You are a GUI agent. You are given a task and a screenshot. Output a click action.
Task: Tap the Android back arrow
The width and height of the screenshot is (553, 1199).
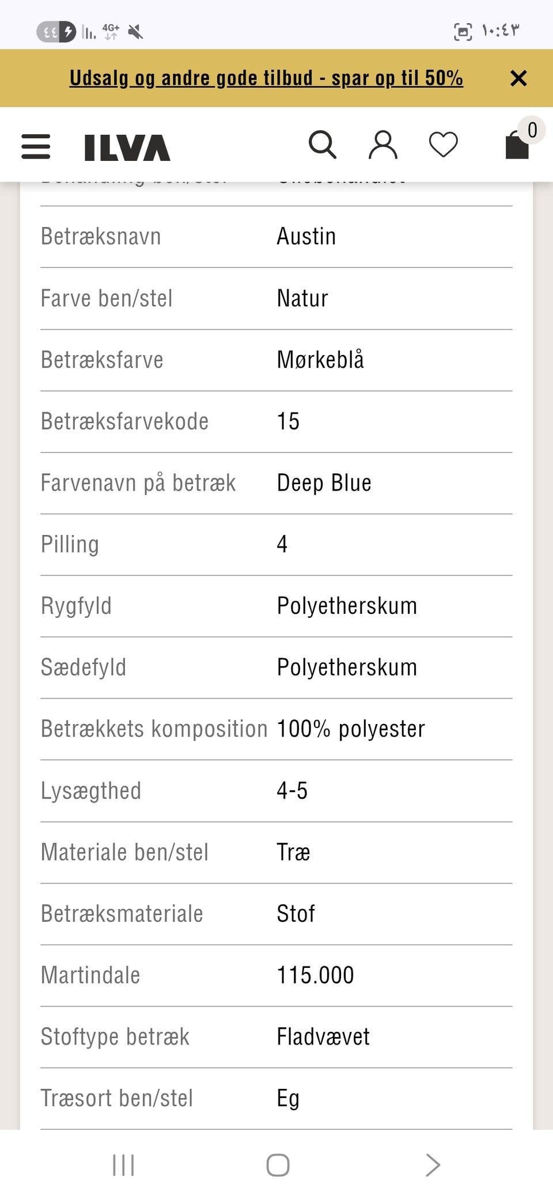click(431, 1166)
